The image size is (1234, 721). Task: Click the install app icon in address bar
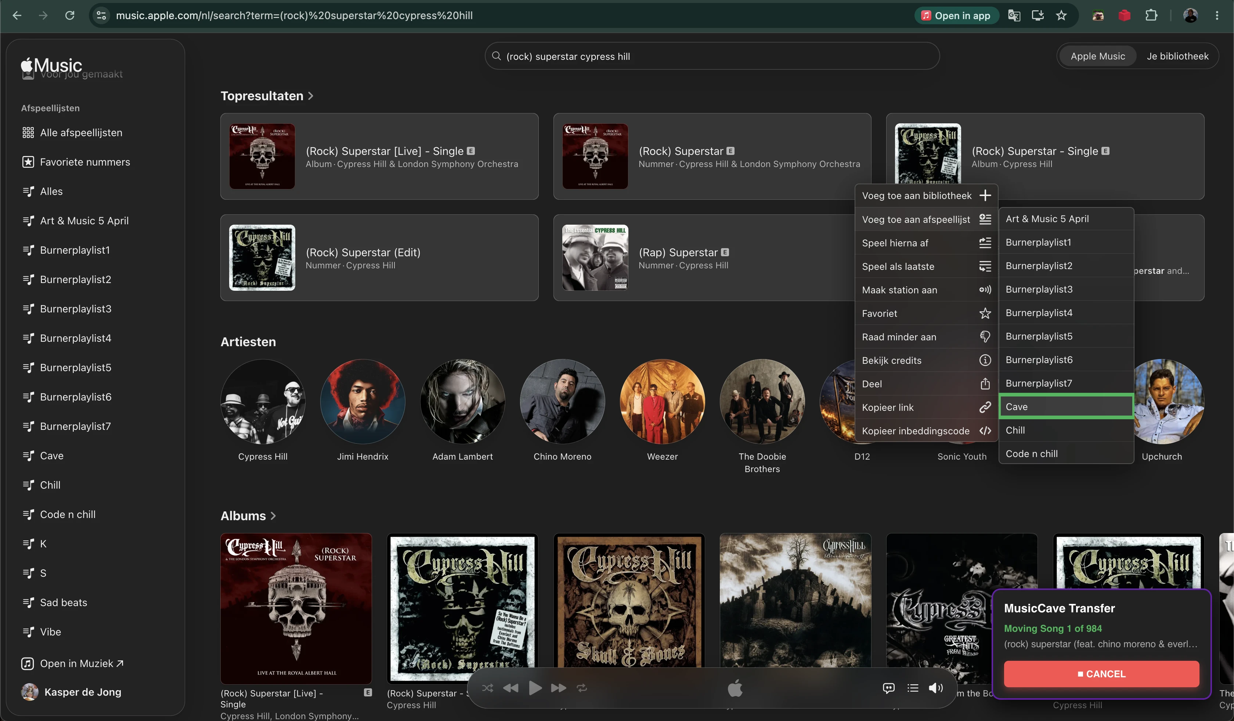coord(1038,15)
